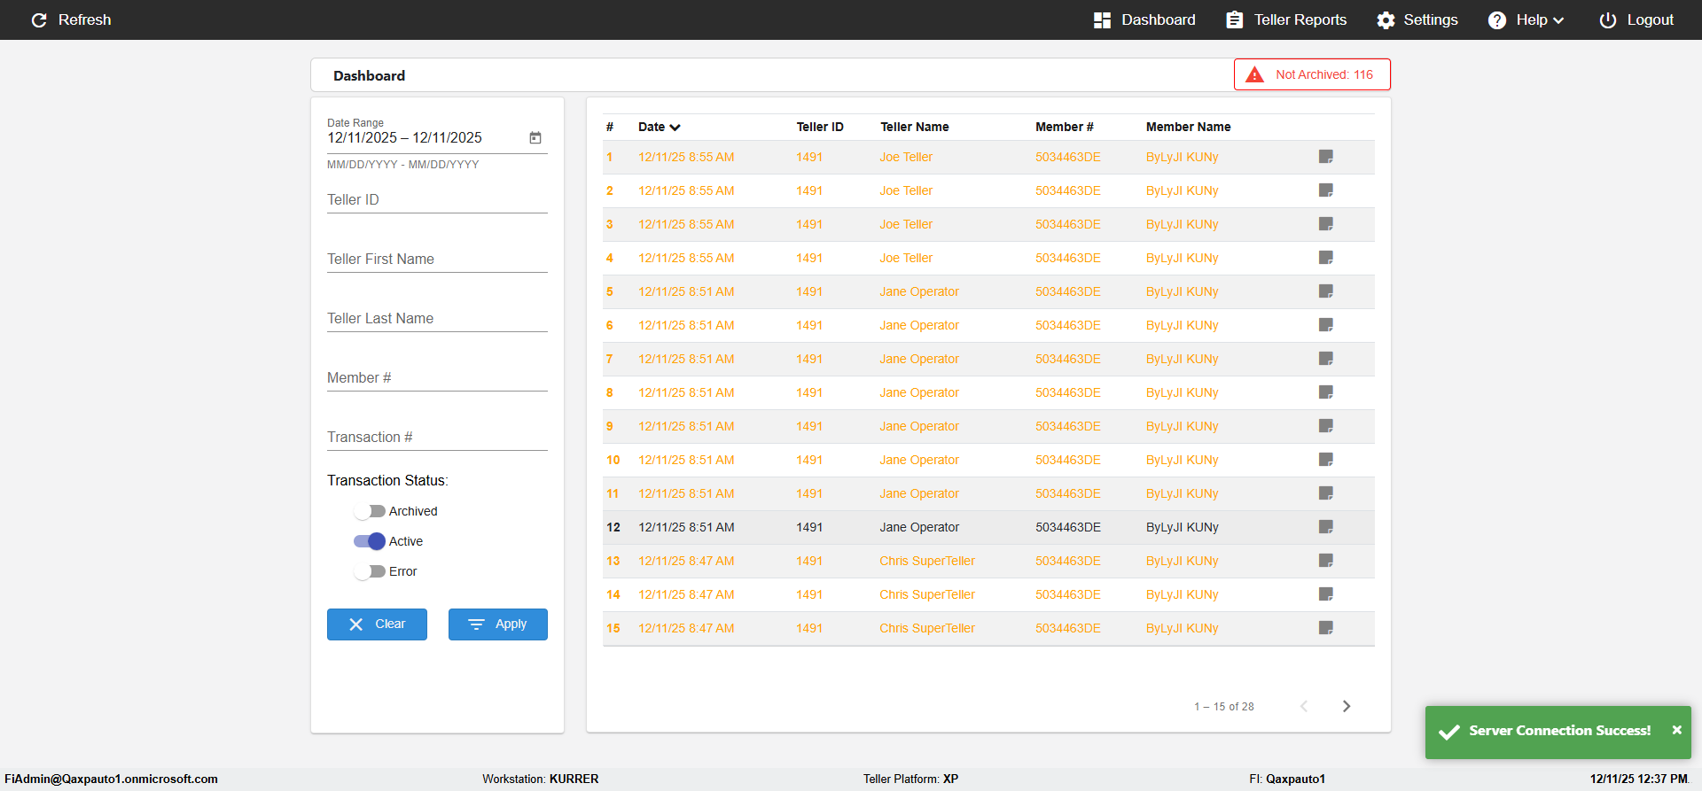Go to the previous page of results
The image size is (1702, 791).
tap(1304, 706)
